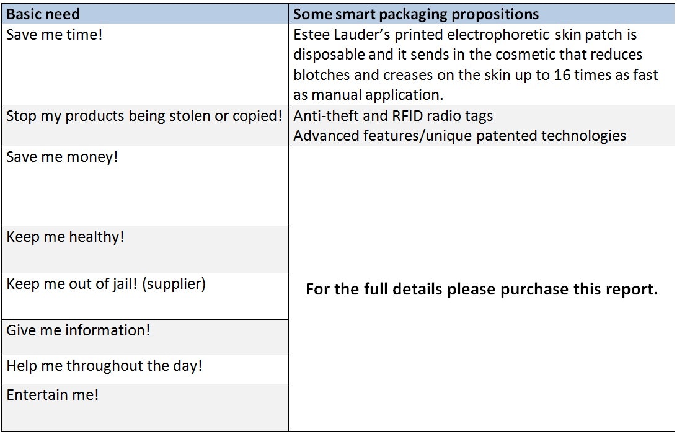This screenshot has height=434, width=677.
Task: Click the line starting "blotches and creases"
Action: click(476, 75)
